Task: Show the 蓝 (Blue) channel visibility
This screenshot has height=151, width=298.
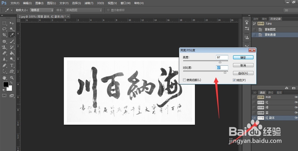Action: (254, 113)
